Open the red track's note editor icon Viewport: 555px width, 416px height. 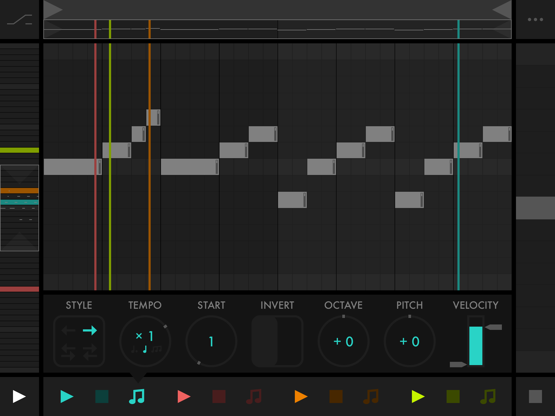pos(254,396)
